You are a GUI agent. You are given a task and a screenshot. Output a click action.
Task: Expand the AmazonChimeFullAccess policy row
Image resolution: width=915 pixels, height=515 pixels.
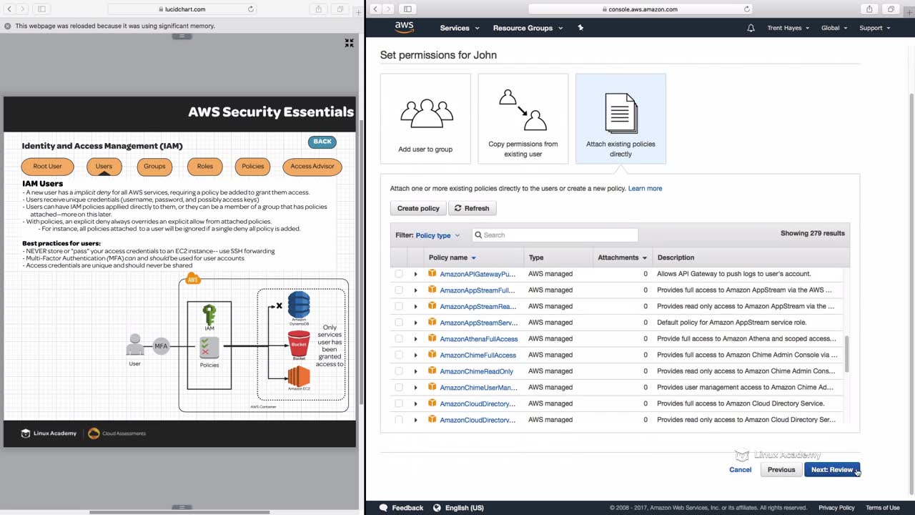pyautogui.click(x=415, y=355)
